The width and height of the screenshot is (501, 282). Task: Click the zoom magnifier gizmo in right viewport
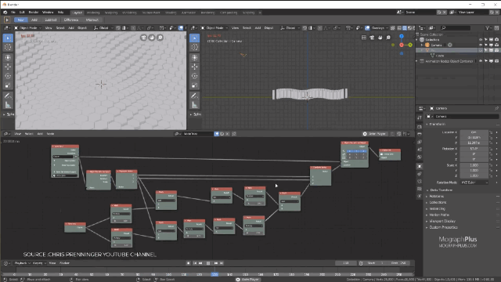(x=388, y=38)
